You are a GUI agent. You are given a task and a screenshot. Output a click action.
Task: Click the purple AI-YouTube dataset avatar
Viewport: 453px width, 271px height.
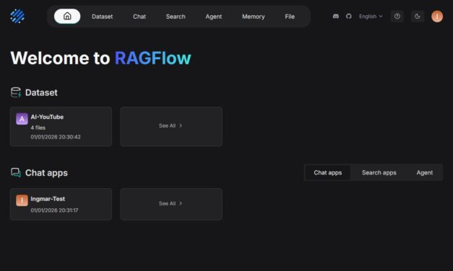(22, 119)
